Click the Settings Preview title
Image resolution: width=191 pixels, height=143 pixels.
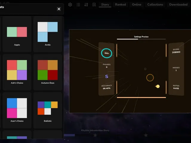point(141,37)
